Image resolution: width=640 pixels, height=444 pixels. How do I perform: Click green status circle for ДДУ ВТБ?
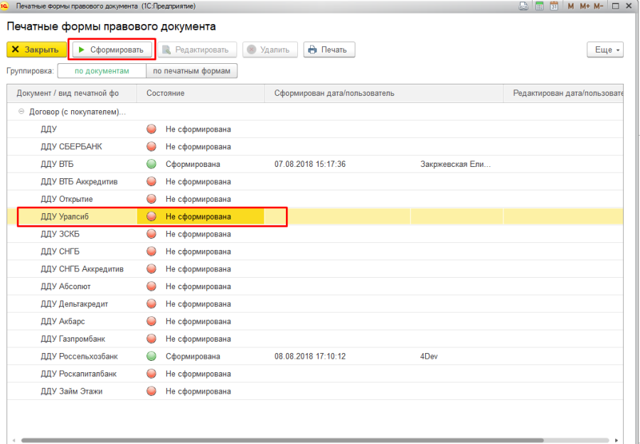coord(151,164)
